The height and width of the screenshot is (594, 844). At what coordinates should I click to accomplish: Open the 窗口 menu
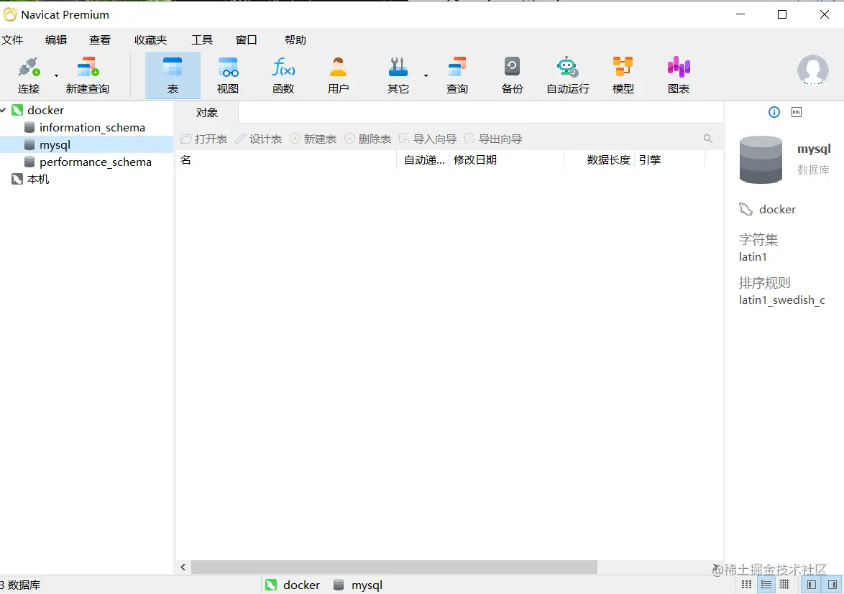(246, 40)
